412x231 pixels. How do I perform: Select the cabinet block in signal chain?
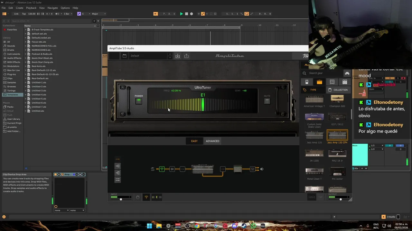click(x=238, y=169)
